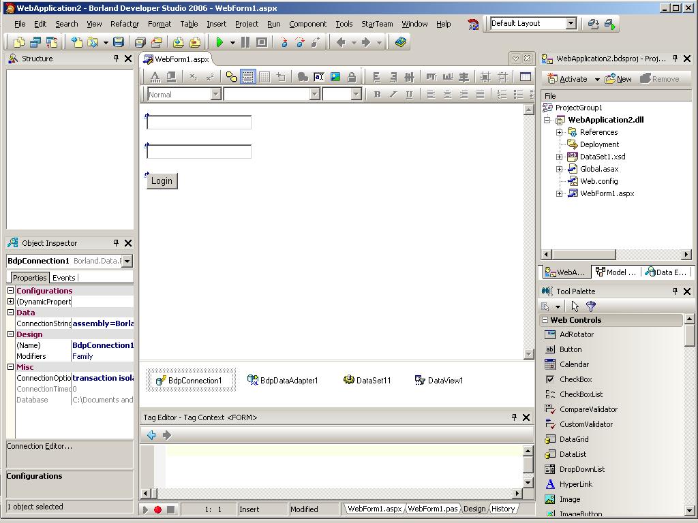Expand the References node in project tree

point(559,132)
